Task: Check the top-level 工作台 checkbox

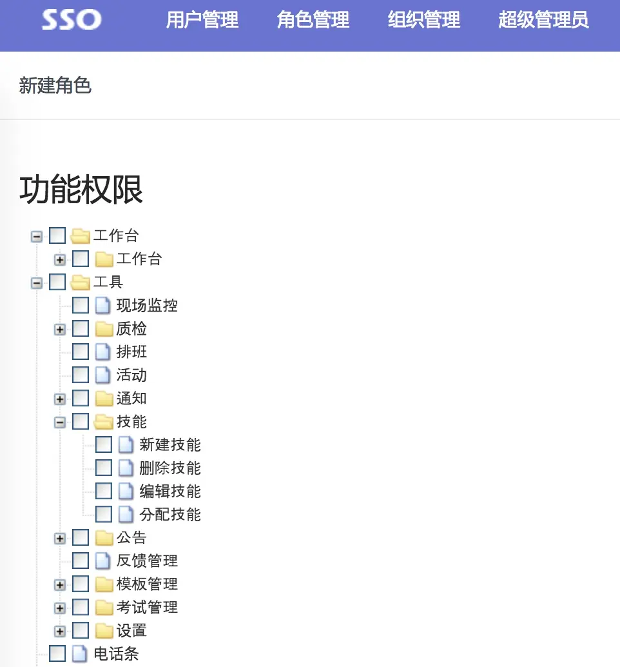Action: 57,235
